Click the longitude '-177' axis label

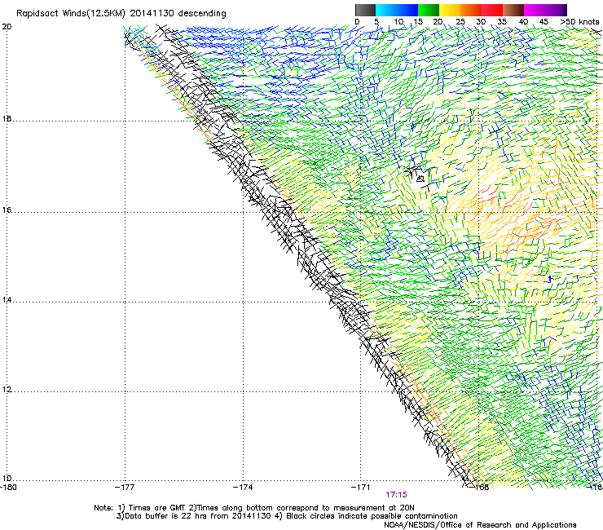[x=125, y=488]
